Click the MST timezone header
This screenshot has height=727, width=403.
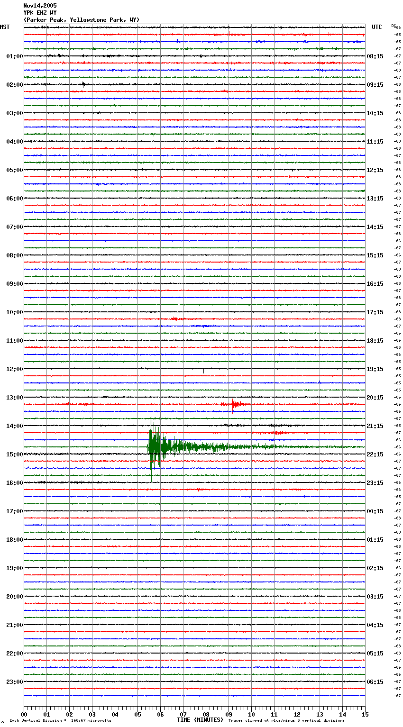coord(5,27)
